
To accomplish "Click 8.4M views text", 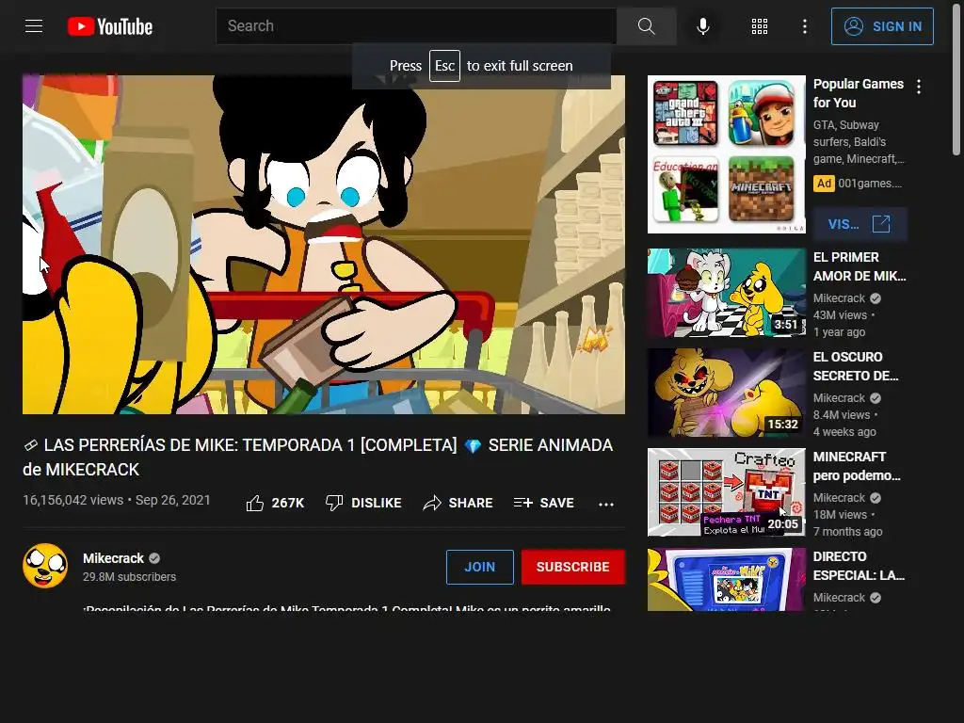I will point(842,415).
